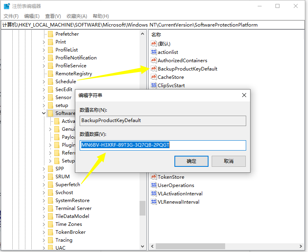Viewport: 308px width, 252px height.
Task: Expand the Schedule tree node
Action: [x=44, y=82]
